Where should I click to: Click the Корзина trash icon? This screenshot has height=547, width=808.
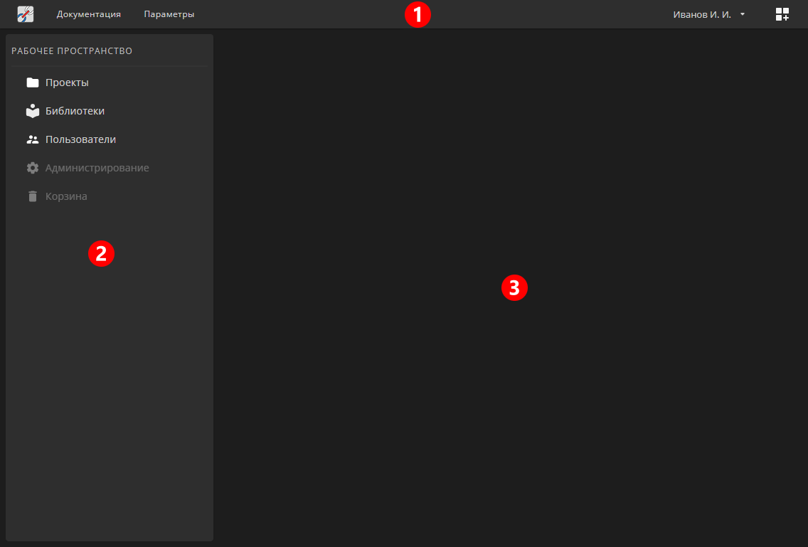33,196
